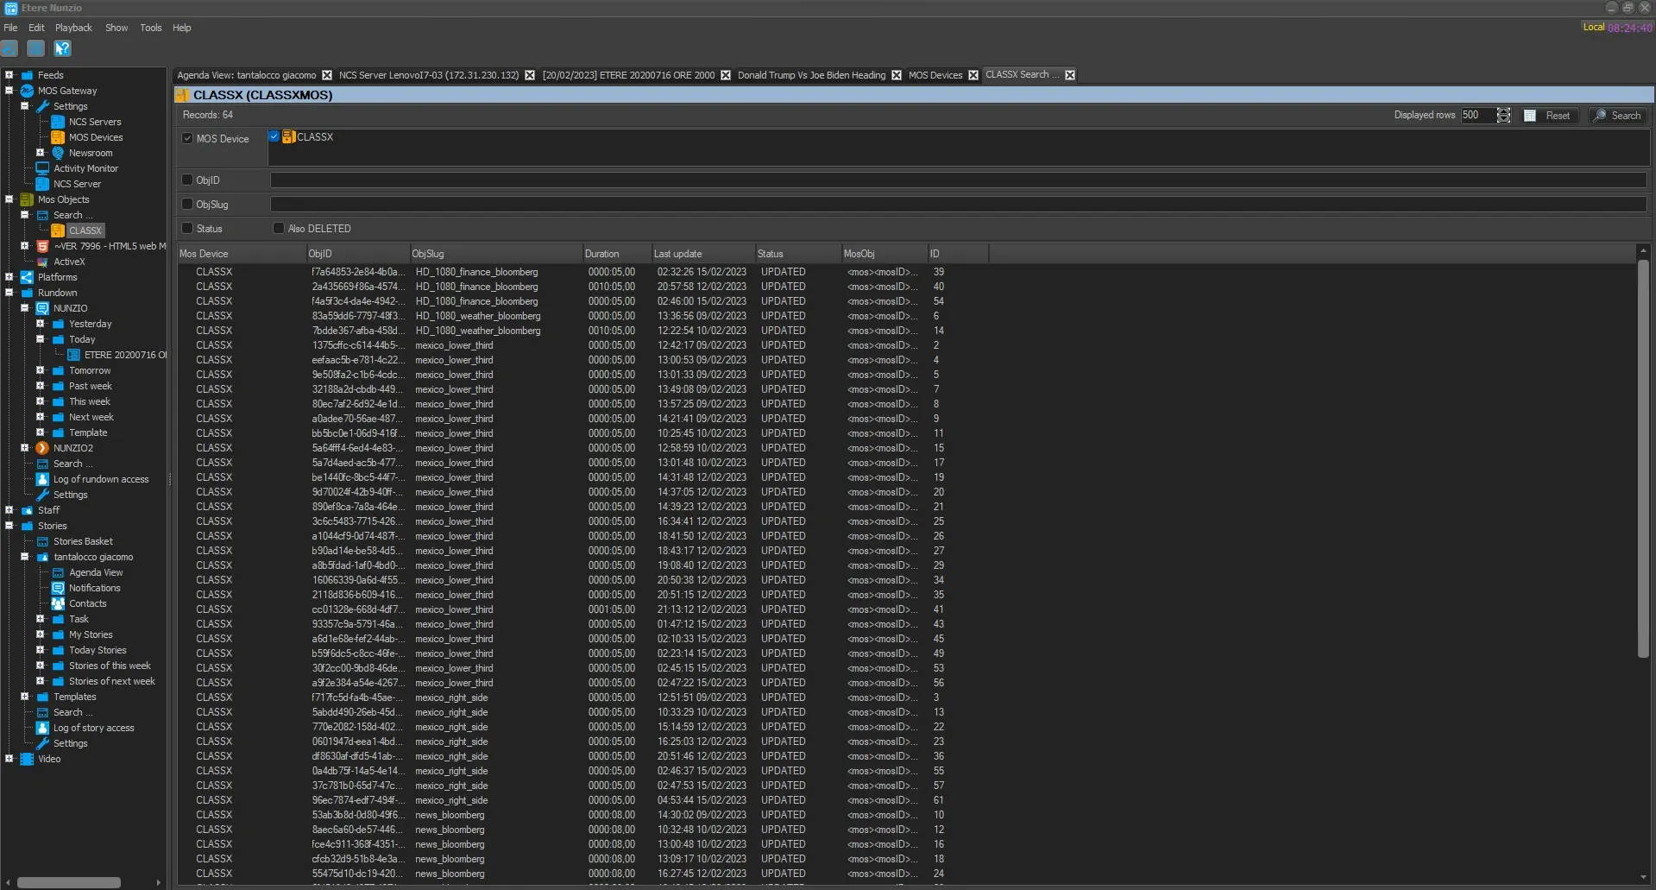Screen dimensions: 1656x890
Task: Click the NUNZIO2 orange arrow icon
Action: 42,448
